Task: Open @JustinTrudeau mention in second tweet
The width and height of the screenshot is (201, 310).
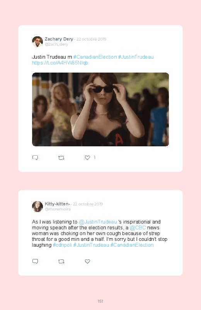Action: tap(98, 222)
